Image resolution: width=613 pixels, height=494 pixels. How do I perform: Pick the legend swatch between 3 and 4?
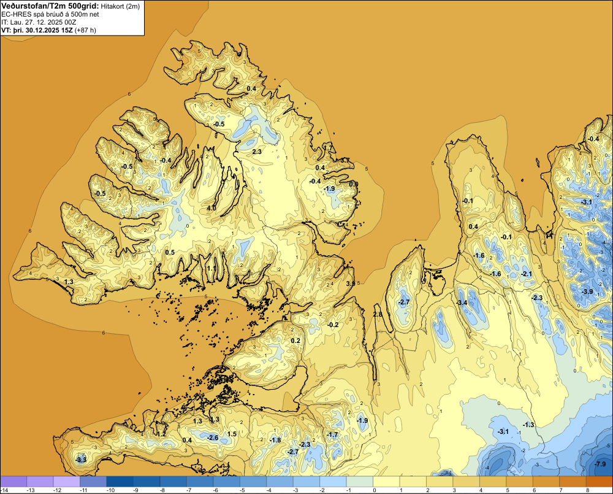[466, 482]
